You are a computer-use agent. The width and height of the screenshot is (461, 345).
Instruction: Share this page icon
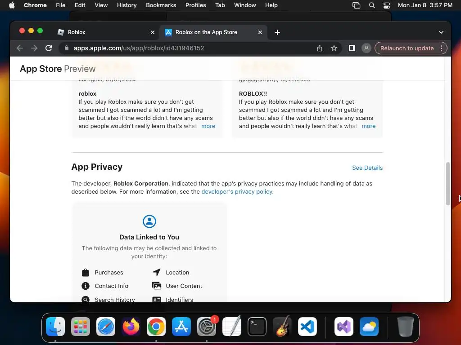(320, 48)
